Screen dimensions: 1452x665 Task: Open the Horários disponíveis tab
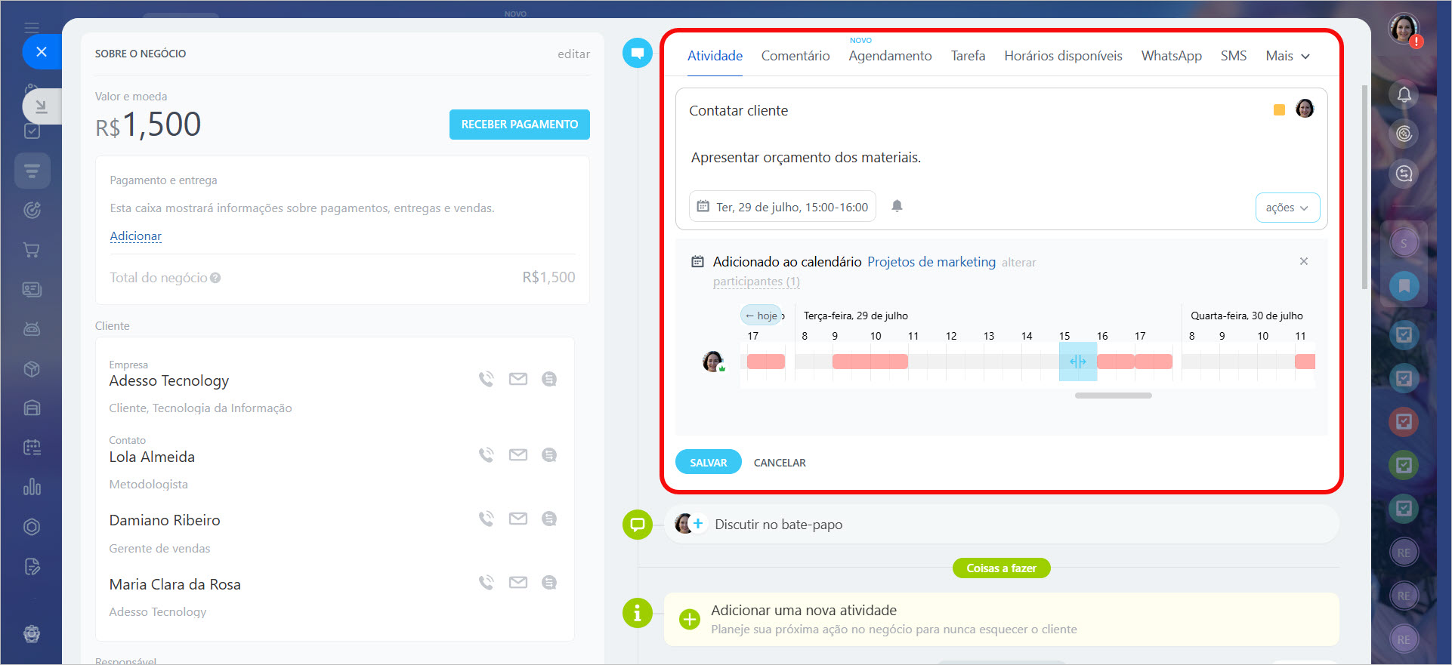1063,56
